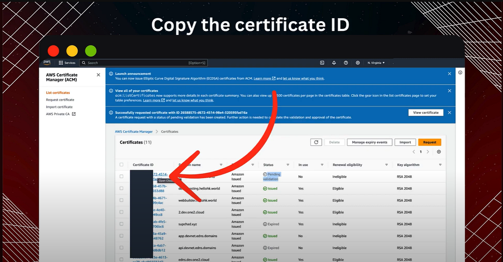This screenshot has height=262, width=503.
Task: Click the info icon on Successfully requested banner
Action: (111, 113)
